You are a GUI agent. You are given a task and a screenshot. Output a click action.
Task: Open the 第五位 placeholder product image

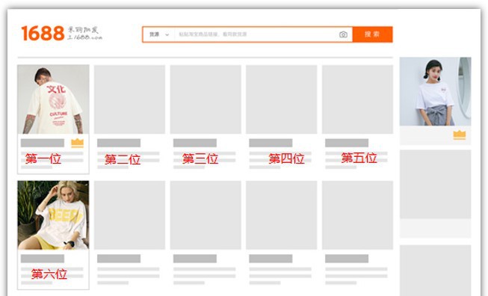pyautogui.click(x=357, y=99)
